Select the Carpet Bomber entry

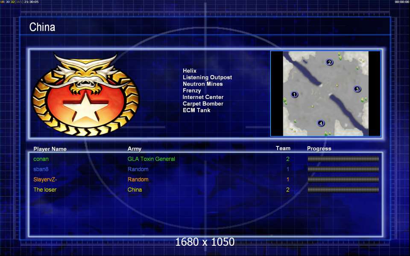[203, 103]
